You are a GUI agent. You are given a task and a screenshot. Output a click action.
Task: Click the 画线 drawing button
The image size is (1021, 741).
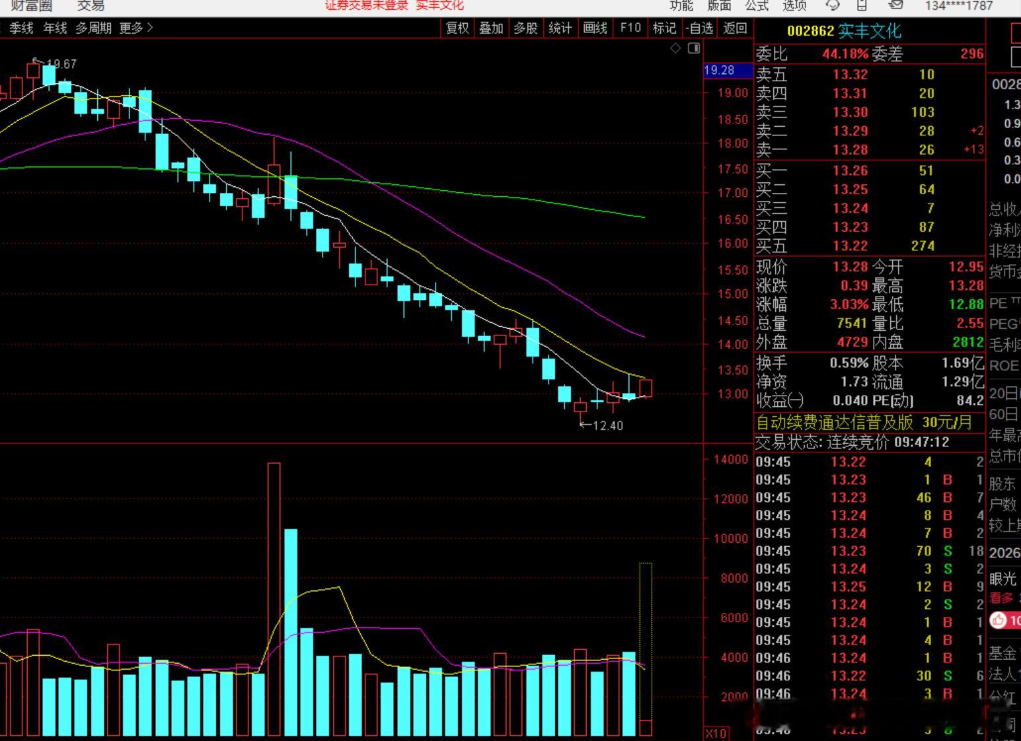595,28
